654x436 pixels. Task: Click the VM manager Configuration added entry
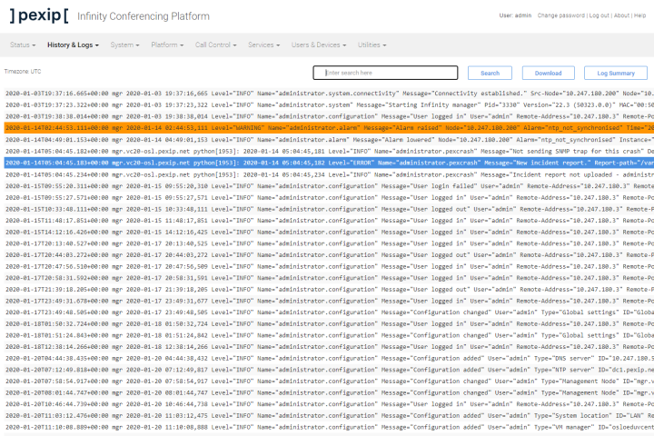(x=329, y=427)
